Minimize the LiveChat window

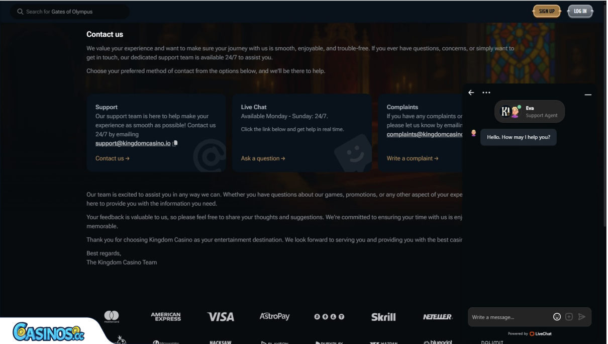coord(588,94)
